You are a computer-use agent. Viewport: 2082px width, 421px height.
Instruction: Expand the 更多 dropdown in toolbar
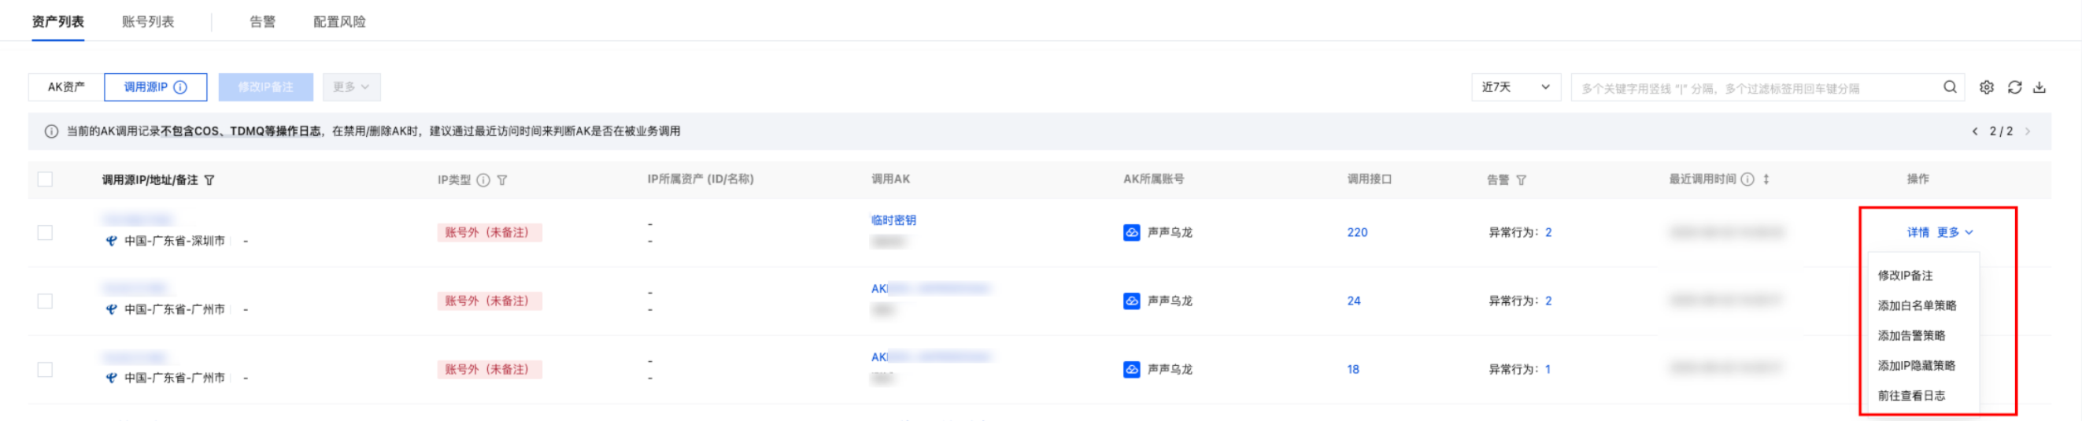pos(352,87)
